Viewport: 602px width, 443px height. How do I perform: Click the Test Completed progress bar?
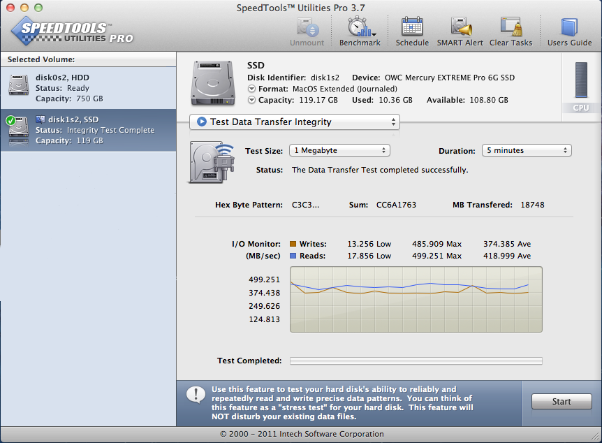[x=416, y=361]
